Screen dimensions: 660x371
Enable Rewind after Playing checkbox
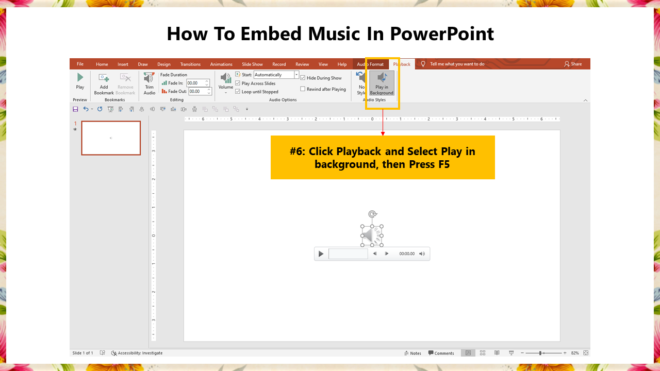(303, 89)
